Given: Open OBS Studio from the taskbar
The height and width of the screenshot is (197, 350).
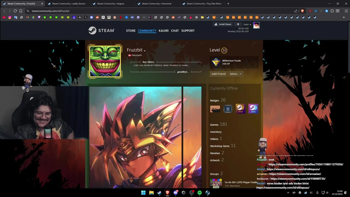Looking at the screenshot, I should click(192, 193).
